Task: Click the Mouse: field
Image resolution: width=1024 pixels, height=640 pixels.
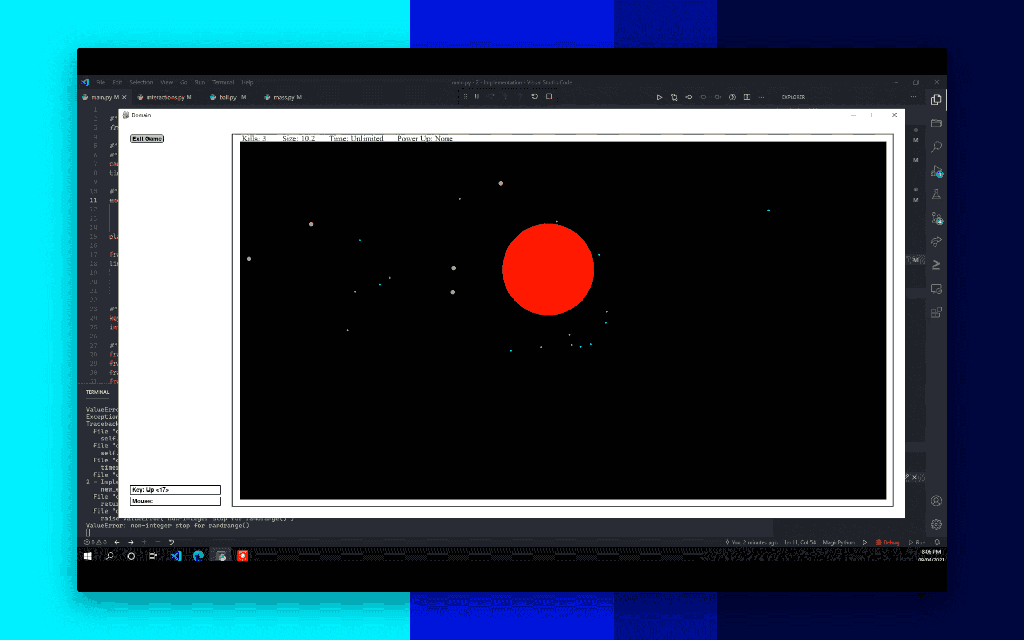Action: [175, 501]
